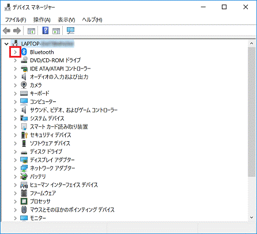Open the 表示(V) menu
The image size is (257, 234).
66,20
